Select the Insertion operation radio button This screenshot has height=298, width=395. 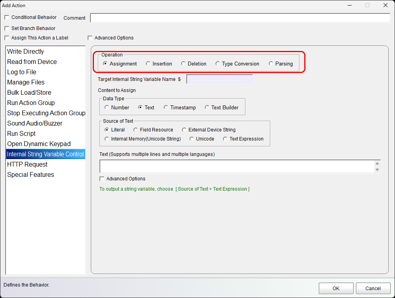[148, 64]
